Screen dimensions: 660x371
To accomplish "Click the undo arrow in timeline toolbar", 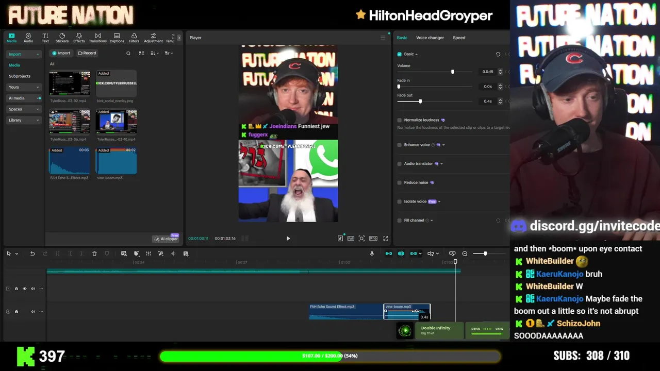I will tap(32, 254).
